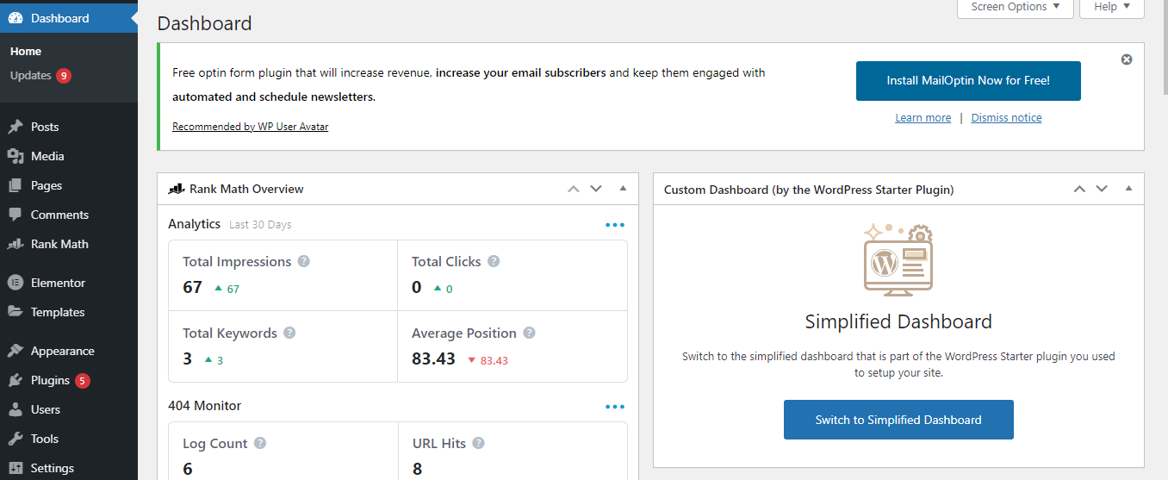Click the Dashboard page title

(205, 23)
